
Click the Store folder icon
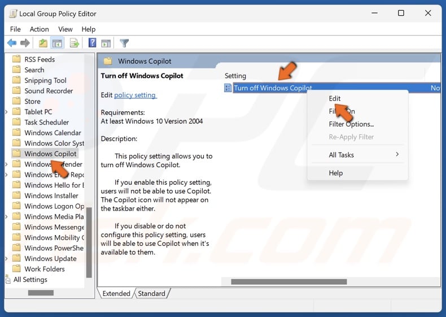pyautogui.click(x=16, y=101)
